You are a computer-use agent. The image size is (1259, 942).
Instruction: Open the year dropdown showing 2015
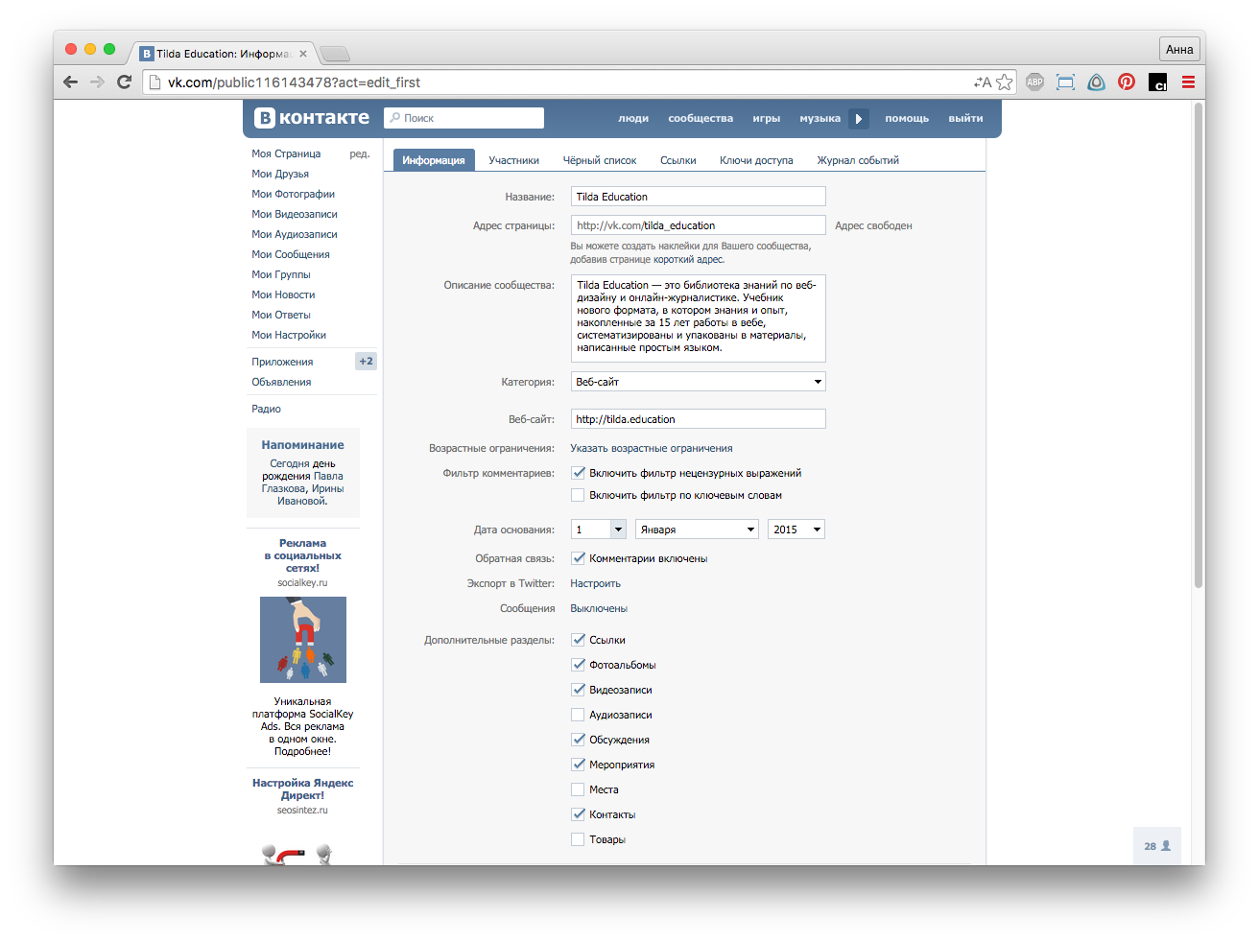point(796,530)
